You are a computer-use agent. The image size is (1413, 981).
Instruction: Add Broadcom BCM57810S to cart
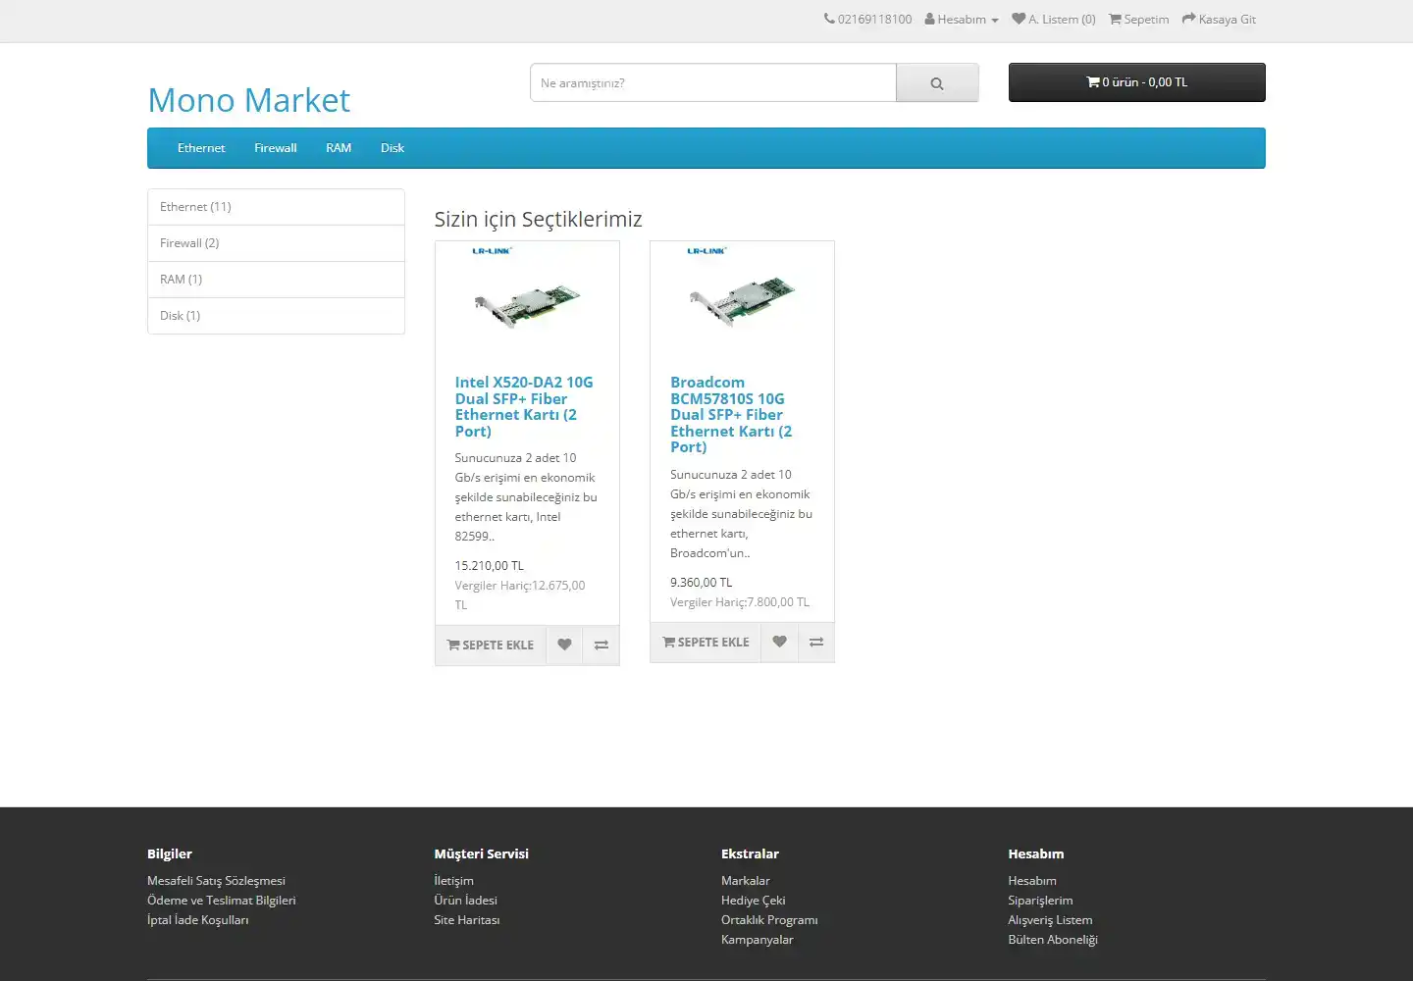click(706, 642)
